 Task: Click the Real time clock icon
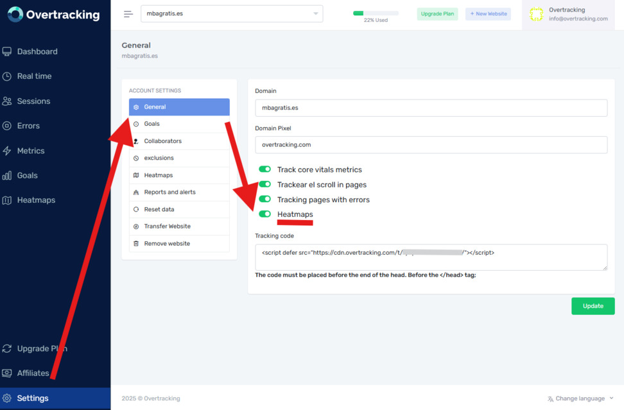(7, 76)
